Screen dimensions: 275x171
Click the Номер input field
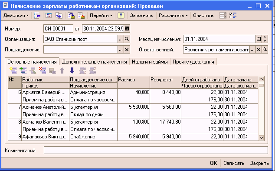(58, 29)
